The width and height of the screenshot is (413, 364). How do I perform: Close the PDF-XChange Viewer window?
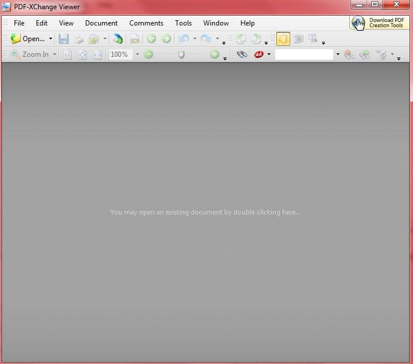pos(396,5)
